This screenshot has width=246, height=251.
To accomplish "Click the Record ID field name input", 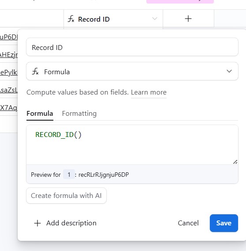I will tap(132, 47).
